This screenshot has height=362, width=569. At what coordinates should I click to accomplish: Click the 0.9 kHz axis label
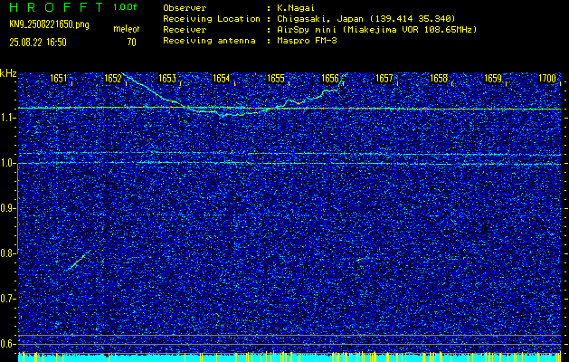7,208
